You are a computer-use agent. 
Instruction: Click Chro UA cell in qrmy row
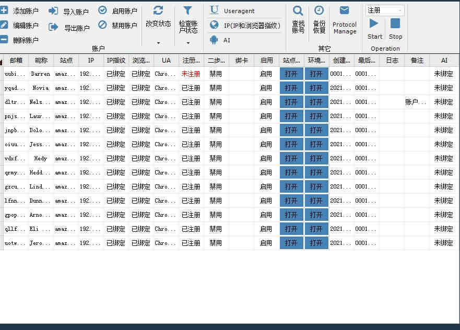[166, 172]
